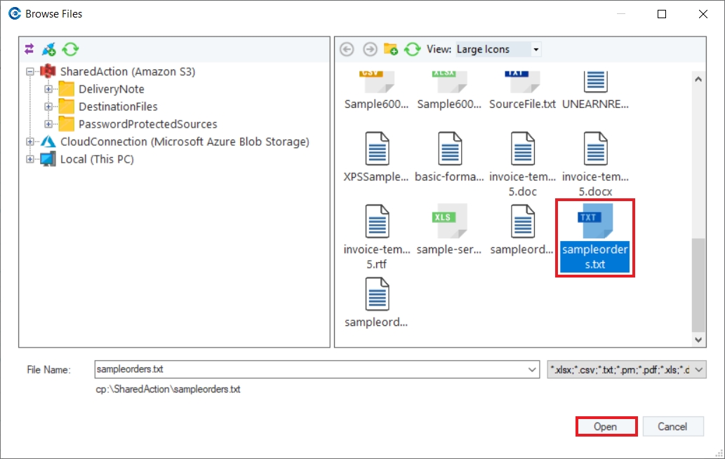Screen dimensions: 725x459
Task: Collapse the SharedAction (Amazon S3) node
Action: (30, 71)
